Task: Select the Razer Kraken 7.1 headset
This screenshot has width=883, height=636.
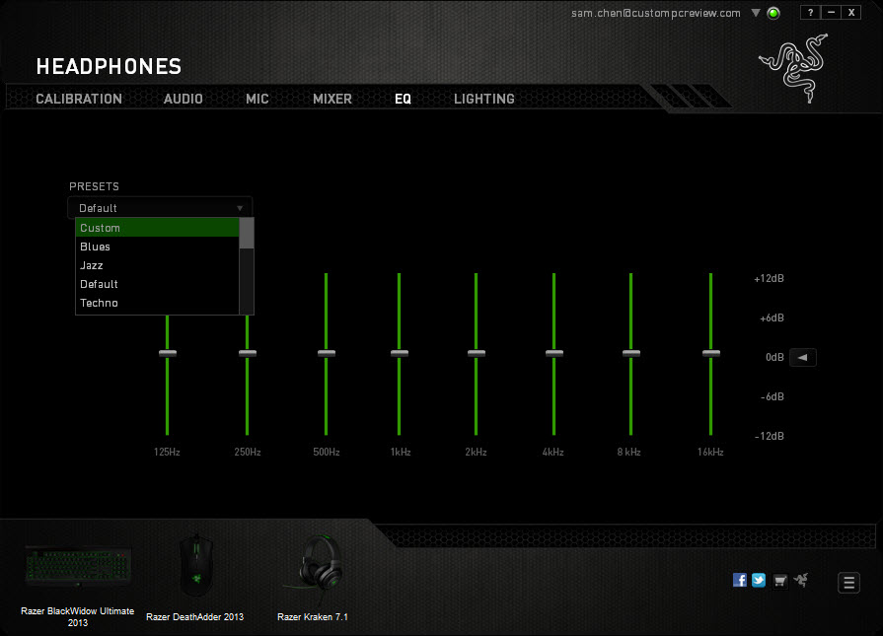Action: click(x=313, y=578)
